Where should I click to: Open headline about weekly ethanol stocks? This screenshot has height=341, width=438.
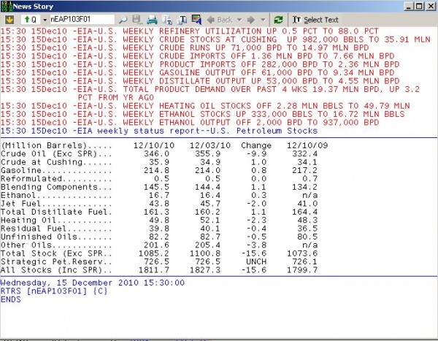coord(202,114)
